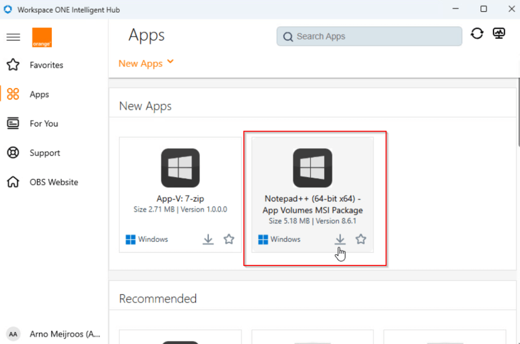Select Apps in the sidebar
The width and height of the screenshot is (520, 344).
coord(39,94)
